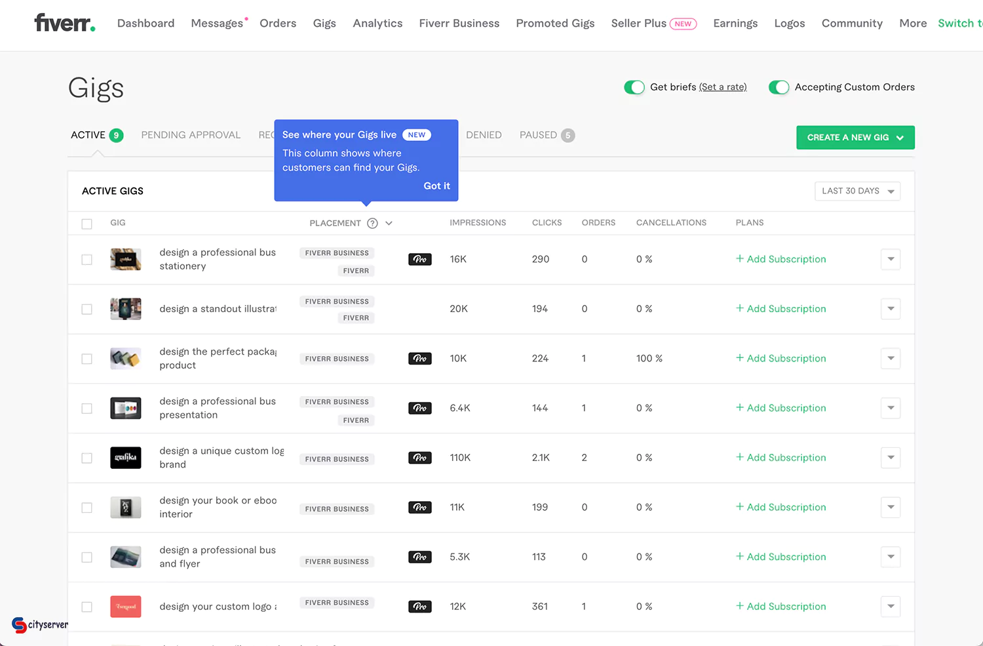Open the red custom logo gig thumbnail
This screenshot has width=983, height=646.
(x=125, y=607)
